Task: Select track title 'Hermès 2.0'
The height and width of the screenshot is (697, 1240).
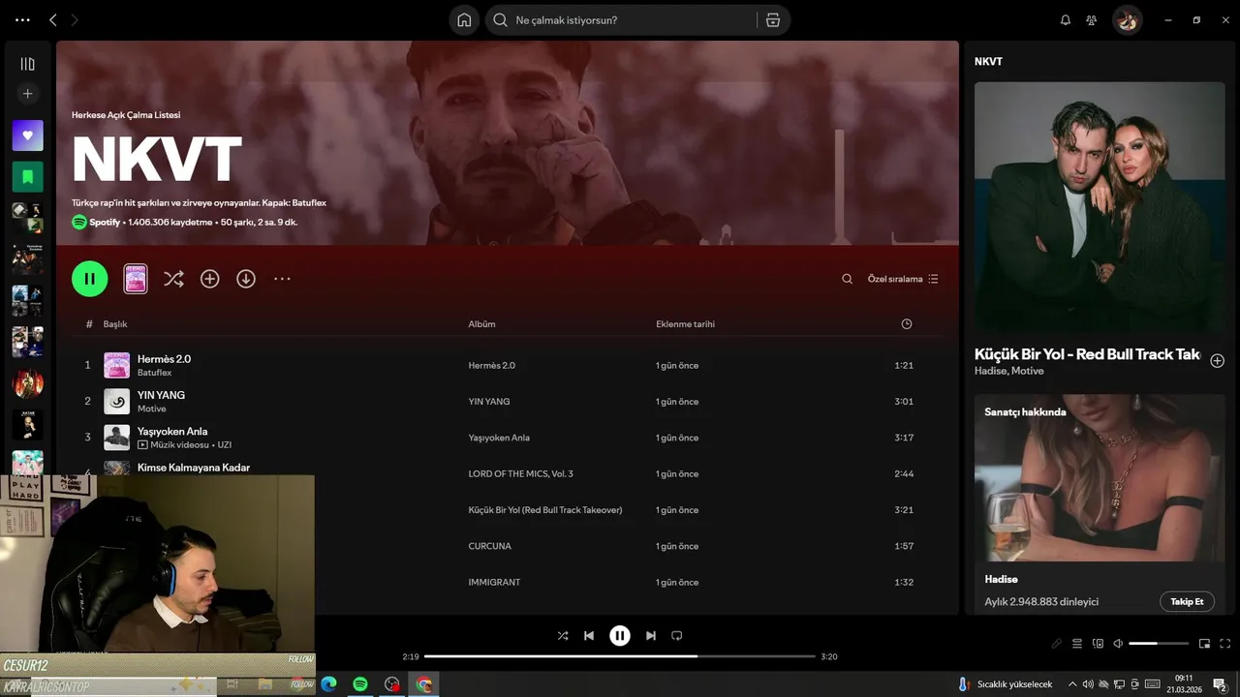Action: 164,359
